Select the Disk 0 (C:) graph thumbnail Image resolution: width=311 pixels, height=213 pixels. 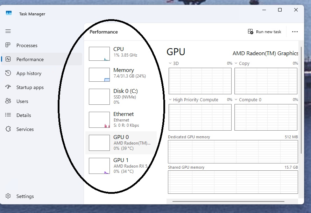pos(99,97)
